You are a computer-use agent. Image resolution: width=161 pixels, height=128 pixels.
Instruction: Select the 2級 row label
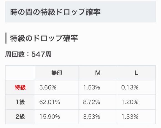tap(20, 117)
